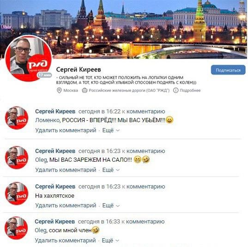This screenshot has height=247, width=248.
Task: Click Удалить комментарий under the На хахлятское comment
Action: (x=66, y=206)
